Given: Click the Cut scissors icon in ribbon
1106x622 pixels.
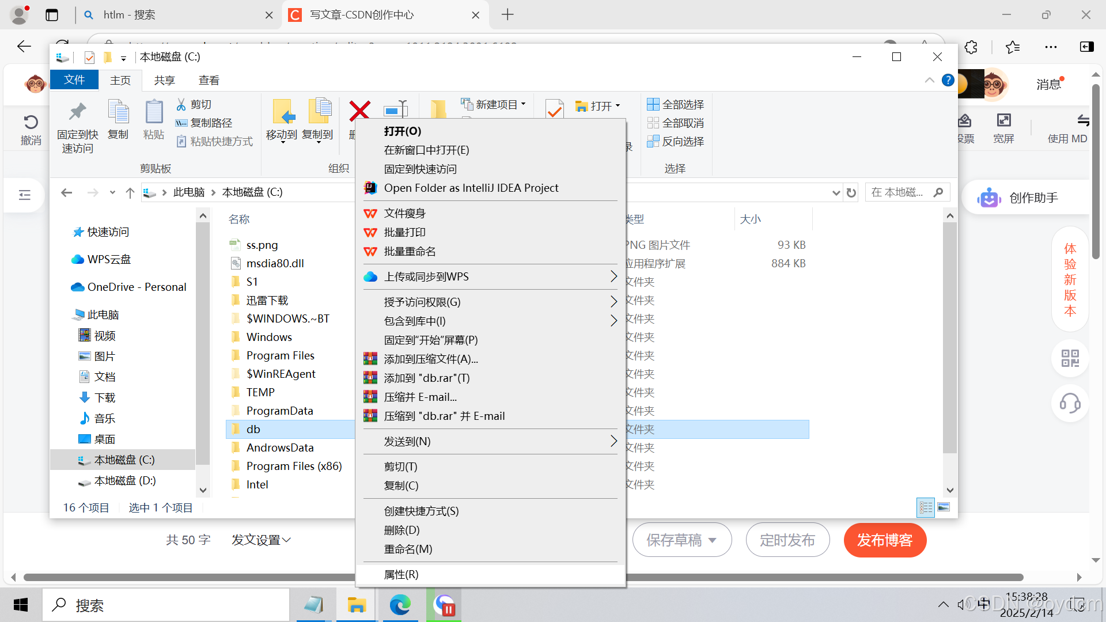Looking at the screenshot, I should pyautogui.click(x=181, y=104).
